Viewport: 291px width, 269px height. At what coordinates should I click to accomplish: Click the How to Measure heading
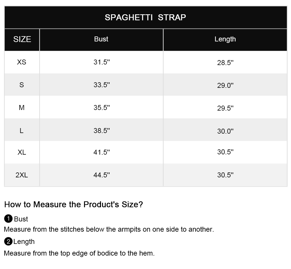74,205
